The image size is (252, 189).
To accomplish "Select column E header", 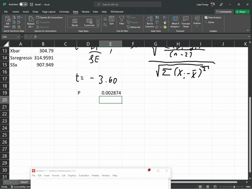I will point(110,44).
